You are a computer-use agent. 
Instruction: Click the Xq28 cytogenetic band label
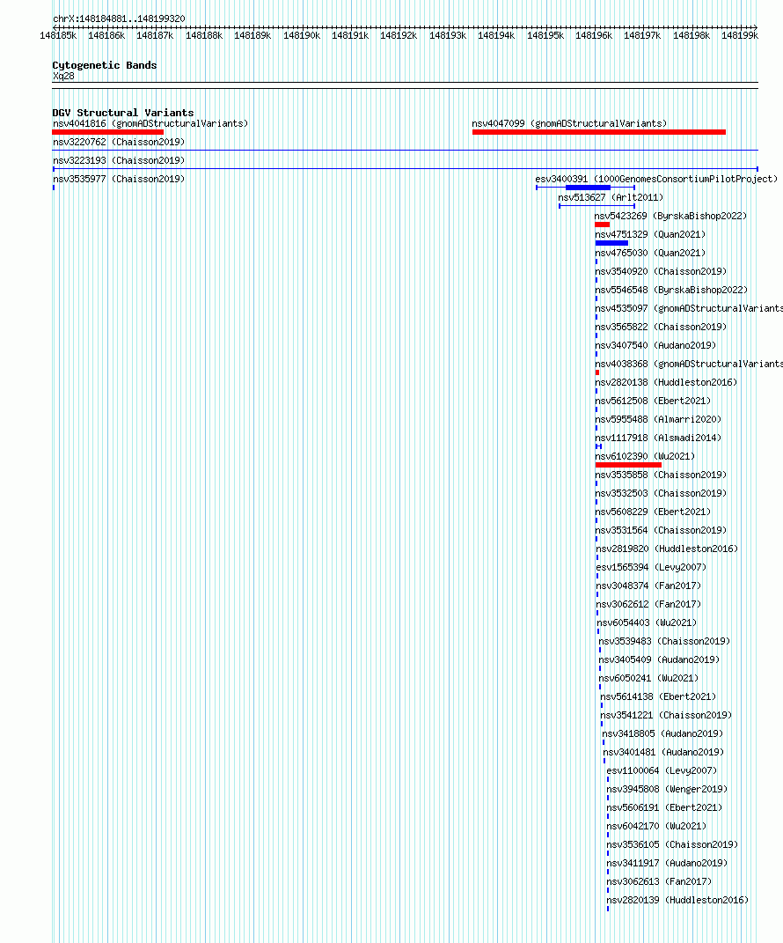pos(63,77)
